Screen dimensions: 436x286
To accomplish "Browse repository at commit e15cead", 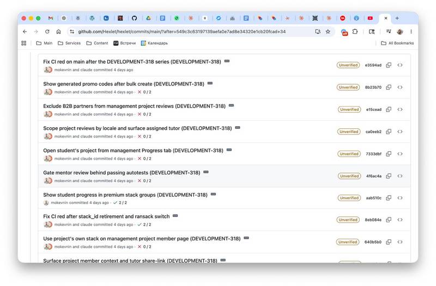I will (400, 109).
